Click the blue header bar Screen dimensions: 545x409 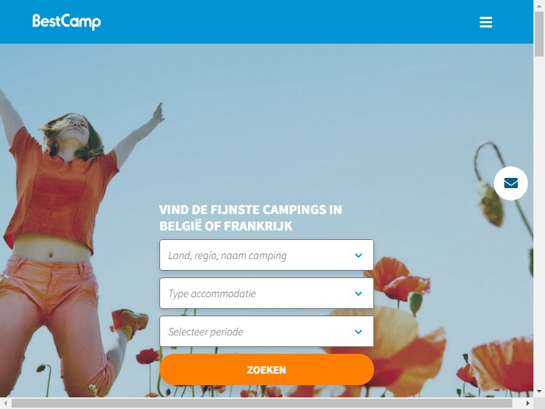click(x=266, y=22)
